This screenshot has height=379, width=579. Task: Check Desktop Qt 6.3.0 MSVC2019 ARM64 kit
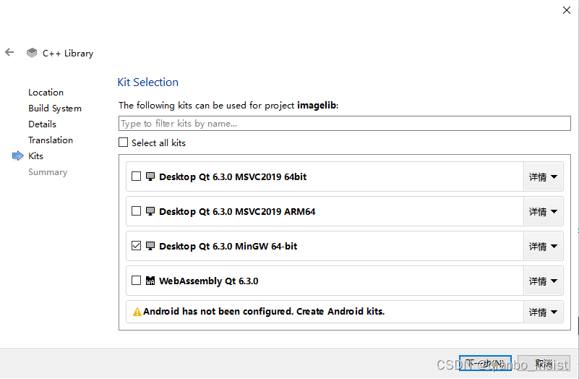tap(137, 211)
